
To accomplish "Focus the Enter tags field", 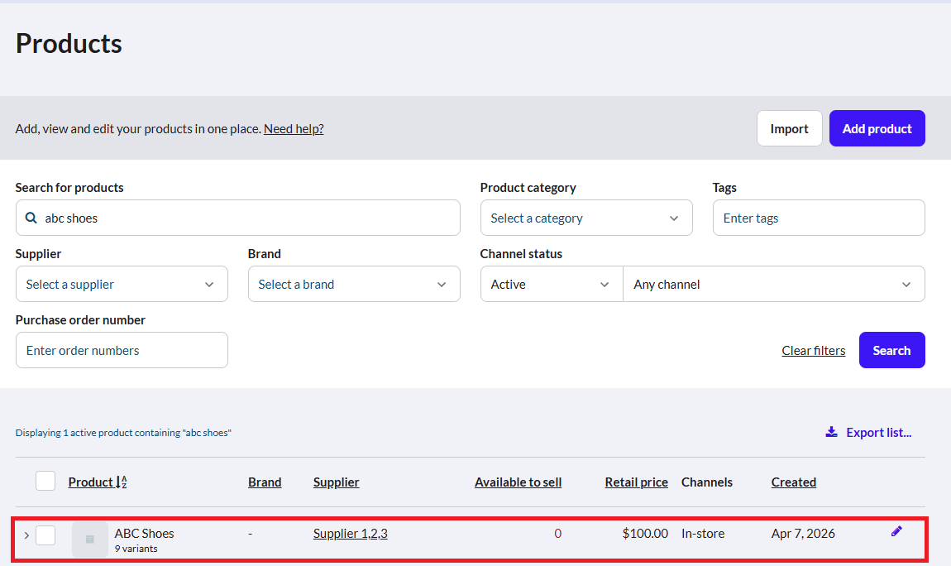I will [819, 218].
